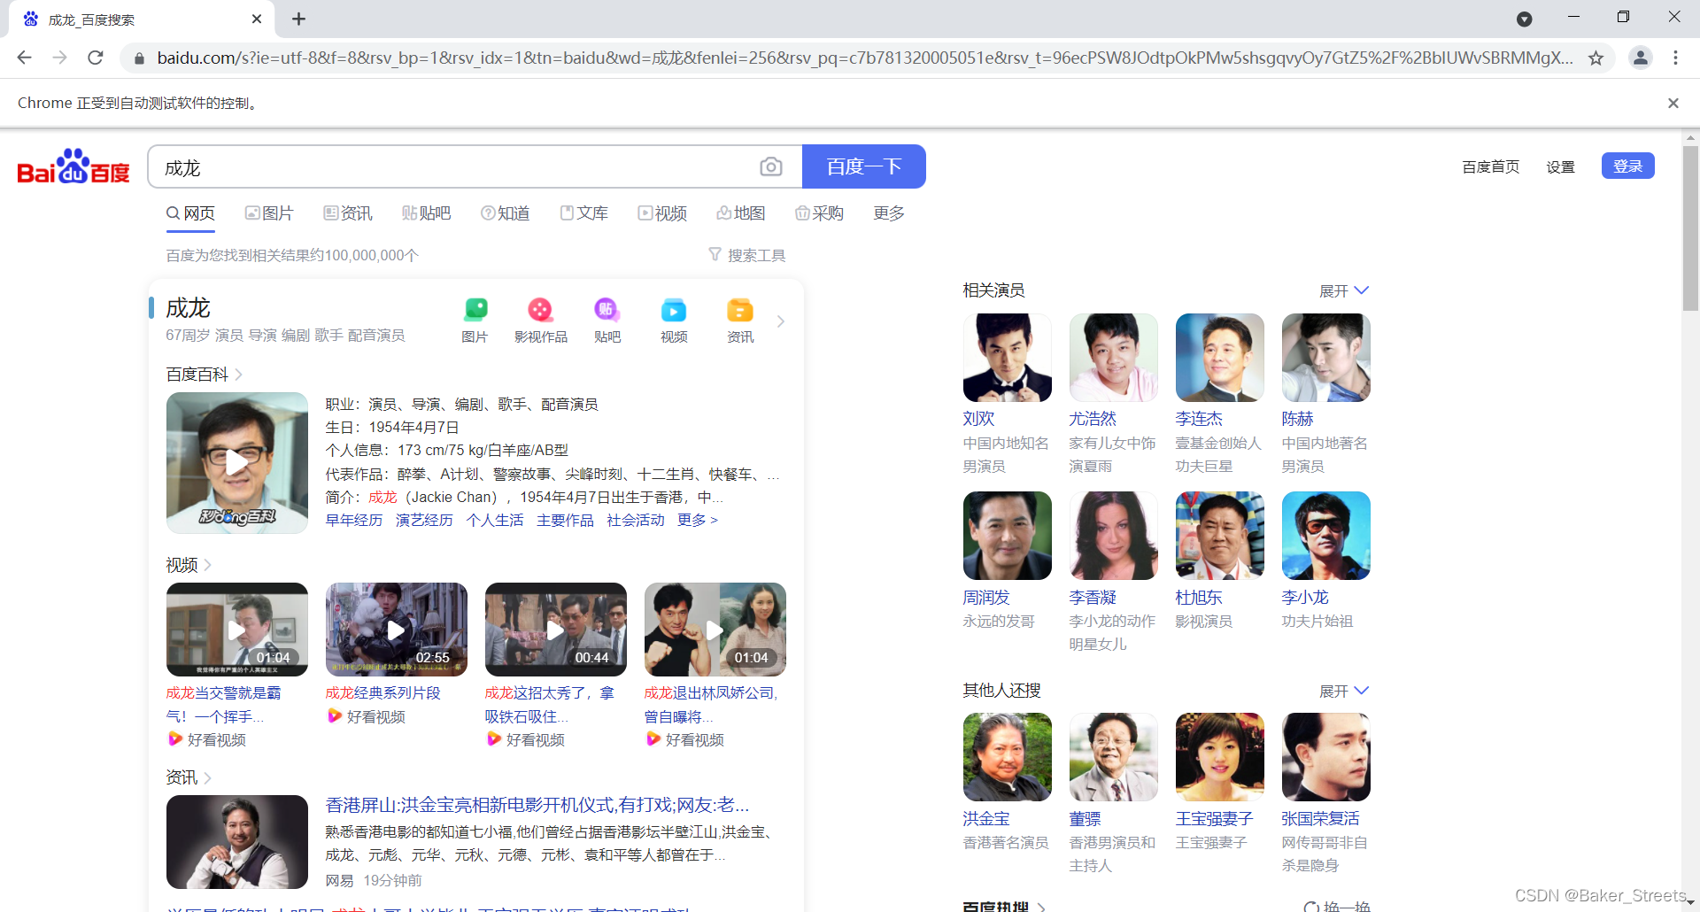
Task: Play the 01:04 成龙当交警 video
Action: tap(236, 630)
